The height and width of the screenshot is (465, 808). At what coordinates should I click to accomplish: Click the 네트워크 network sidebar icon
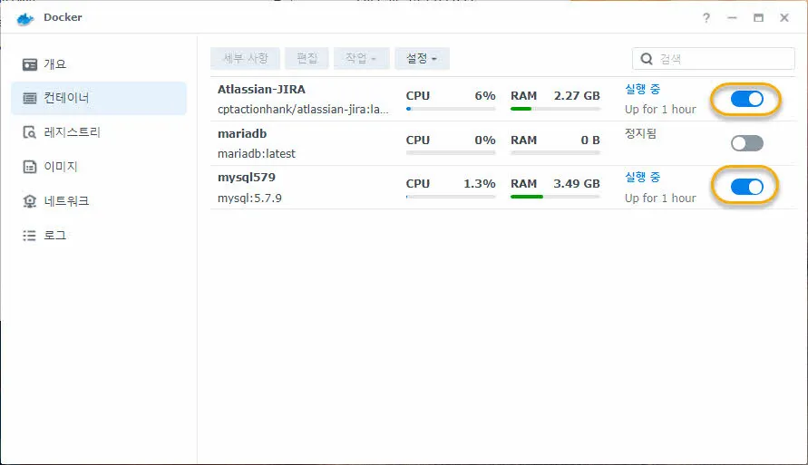pyautogui.click(x=30, y=201)
